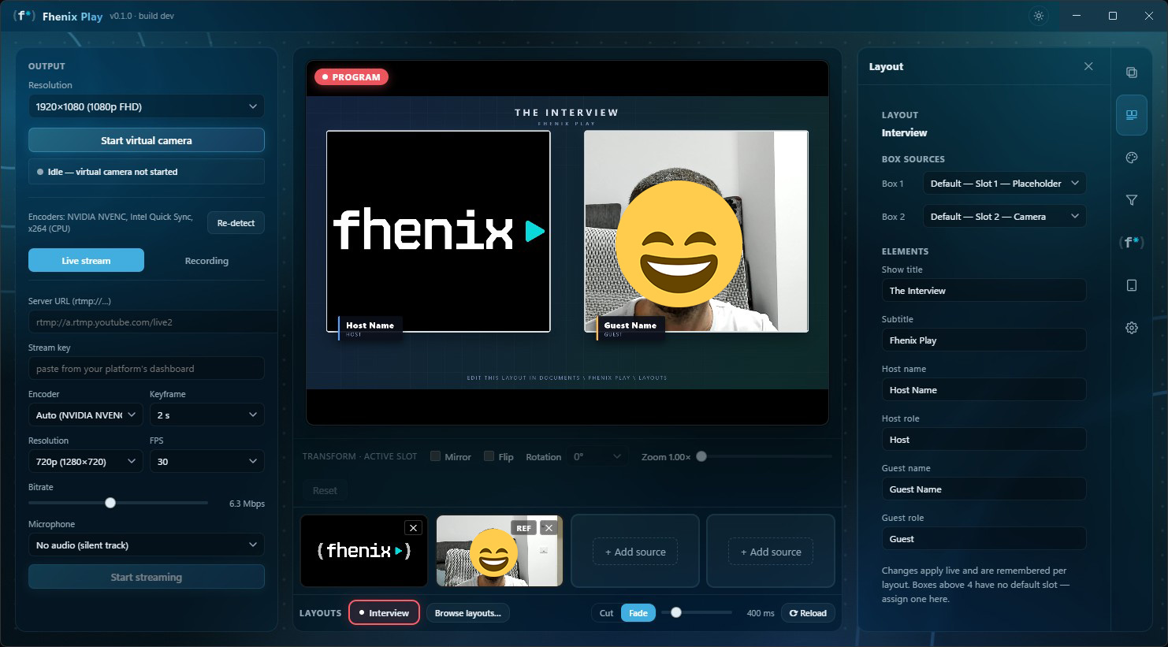Open the Box 1 source dropdown
This screenshot has width=1168, height=647.
point(1004,184)
